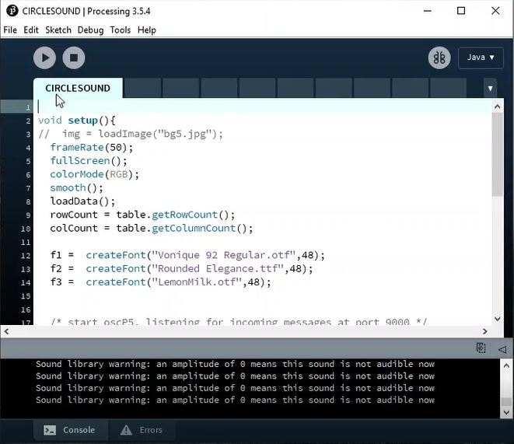Click the console scrollbar down arrow

(506, 413)
